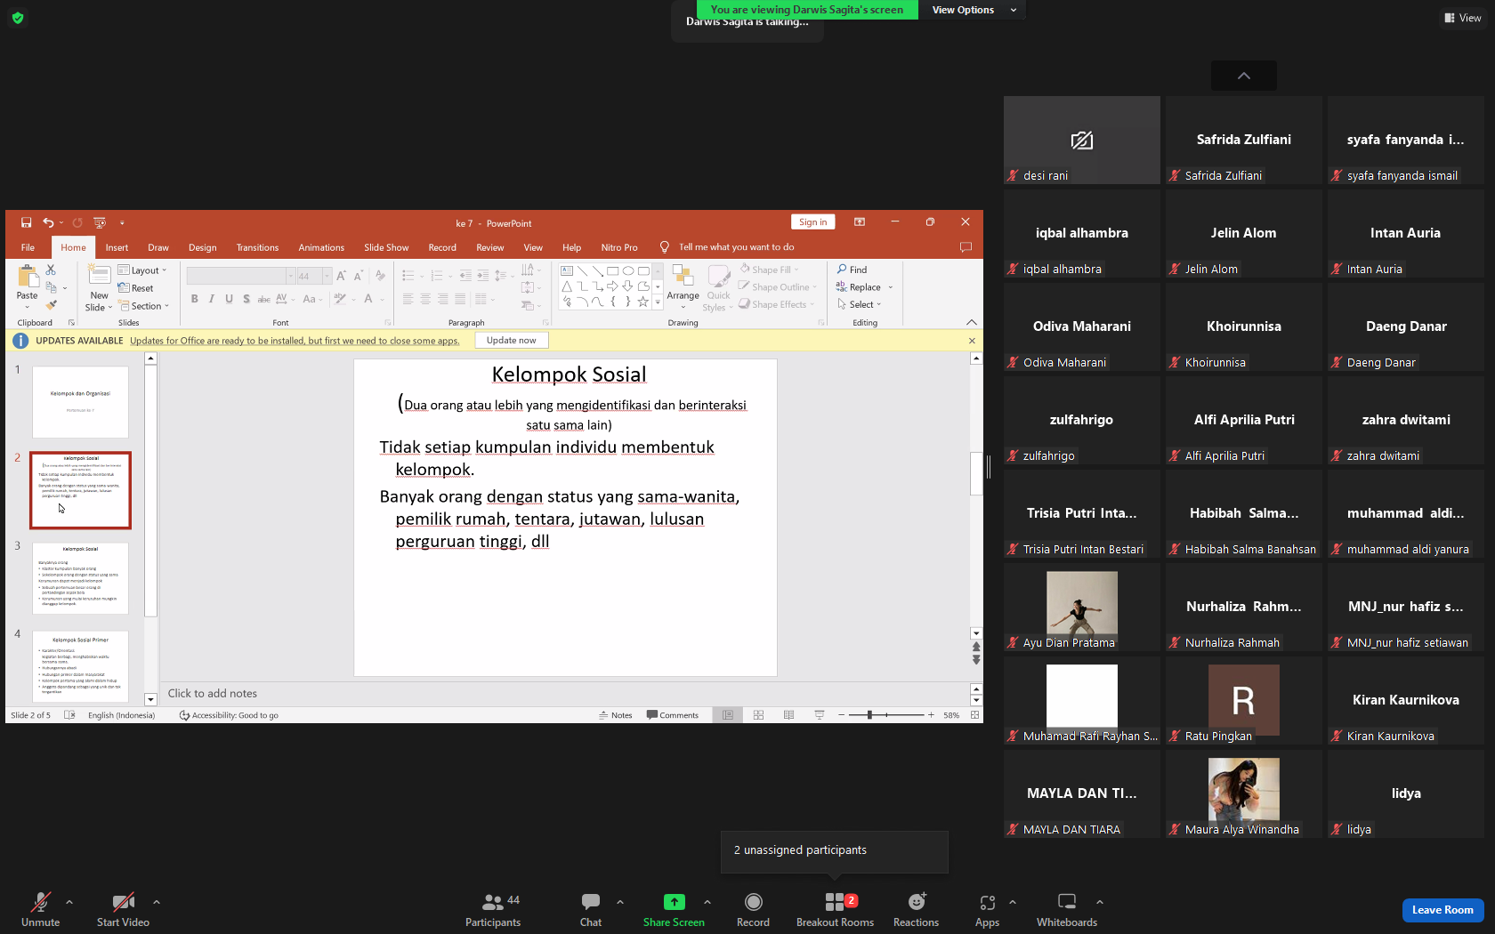Unmute the microphone
The width and height of the screenshot is (1495, 934).
click(x=40, y=909)
